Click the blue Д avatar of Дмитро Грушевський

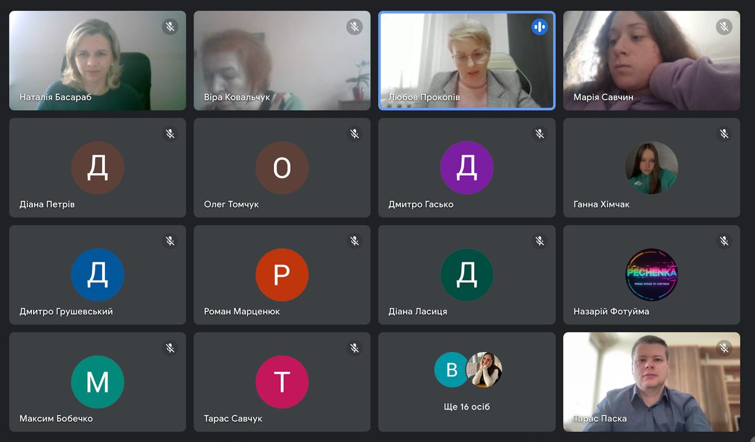97,275
